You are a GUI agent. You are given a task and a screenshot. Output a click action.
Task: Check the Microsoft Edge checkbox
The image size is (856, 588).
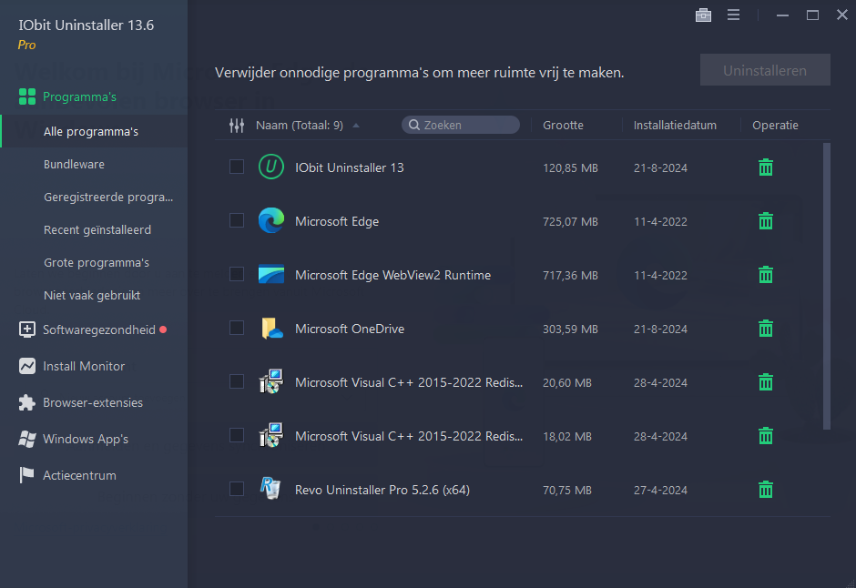(237, 220)
